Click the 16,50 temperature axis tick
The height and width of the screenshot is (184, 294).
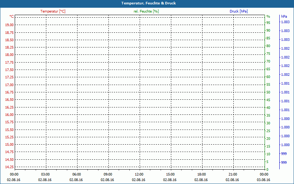tap(10, 100)
